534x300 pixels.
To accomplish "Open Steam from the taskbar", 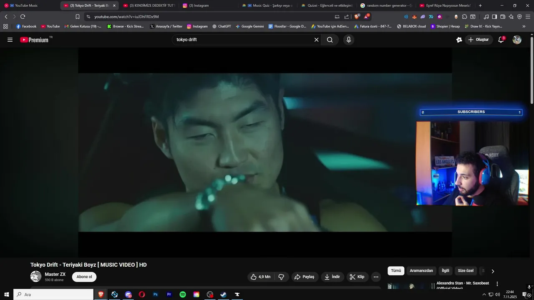I will click(x=224, y=295).
